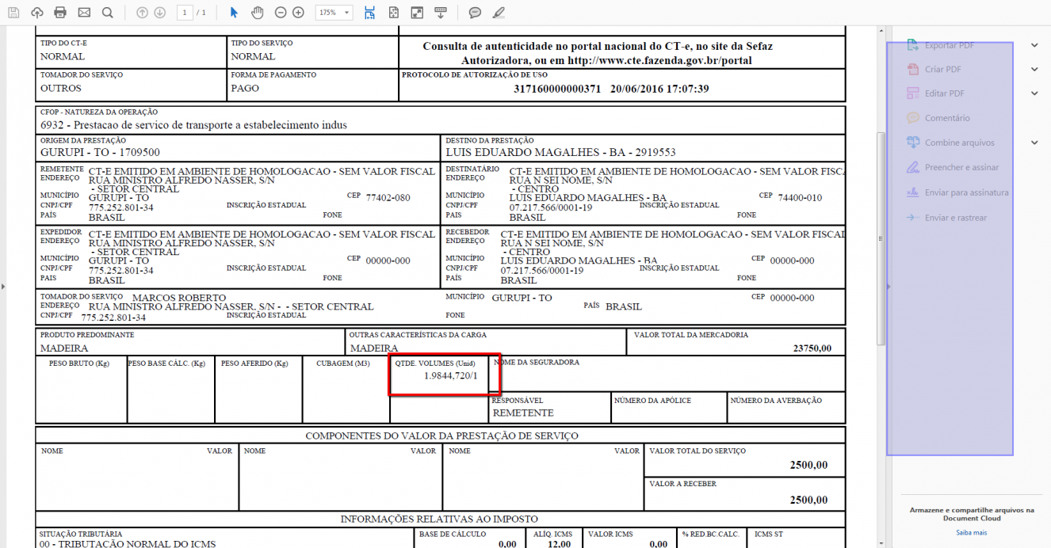Viewport: 1051px width, 548px height.
Task: Click the Saiba mais link
Action: 971,532
